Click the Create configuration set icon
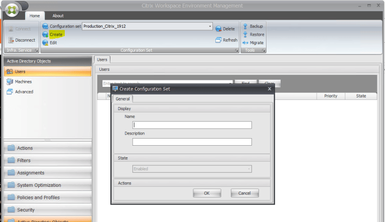The width and height of the screenshot is (385, 222). pyautogui.click(x=45, y=34)
